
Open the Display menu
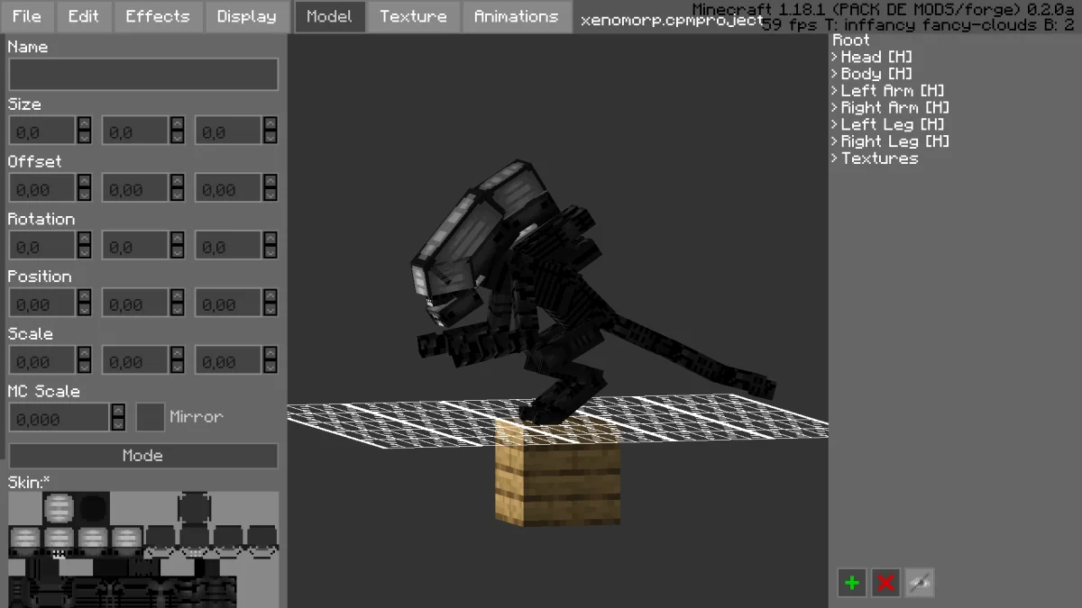247,16
